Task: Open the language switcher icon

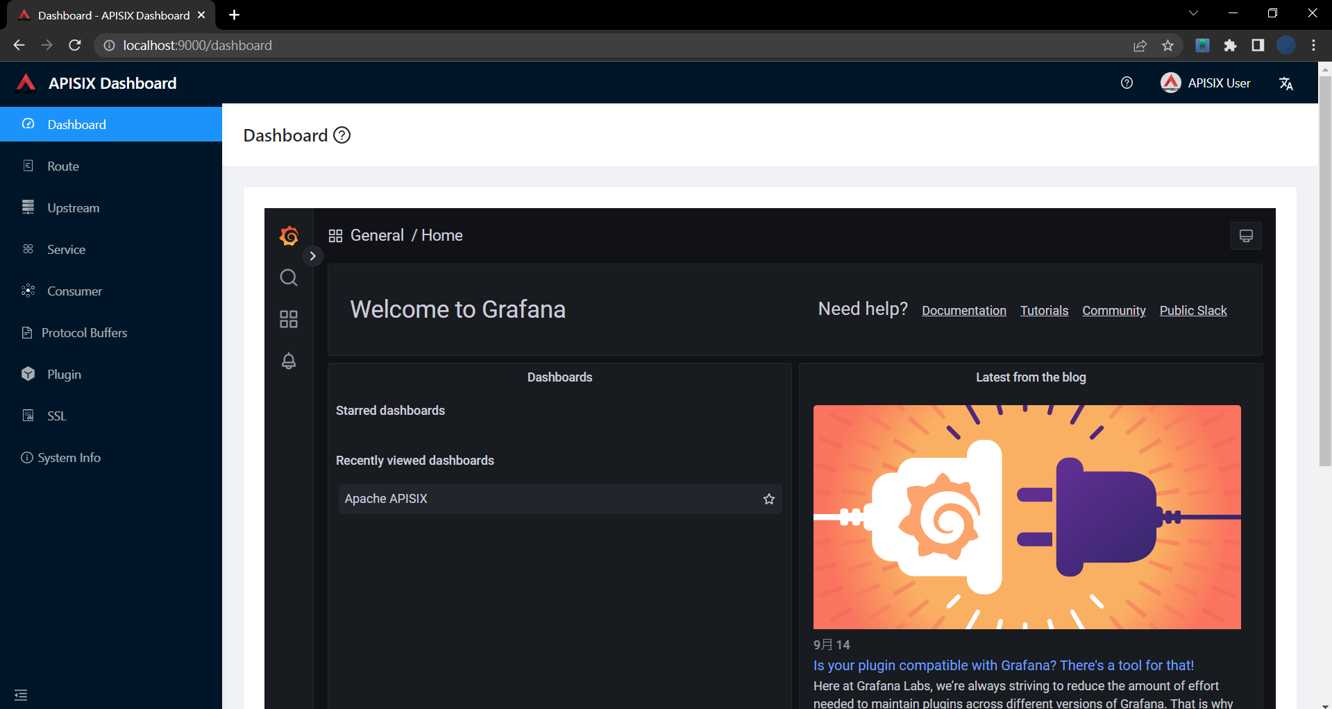Action: [x=1285, y=83]
